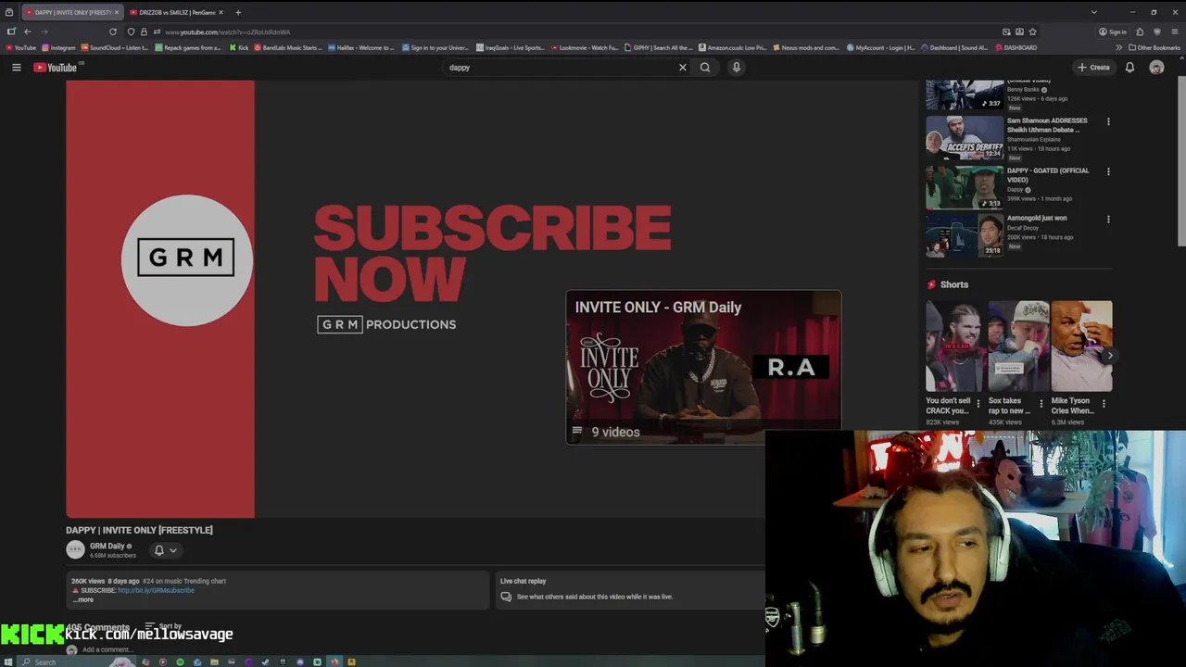1186x667 pixels.
Task: Expand the Sort by comments menu
Action: click(x=164, y=627)
